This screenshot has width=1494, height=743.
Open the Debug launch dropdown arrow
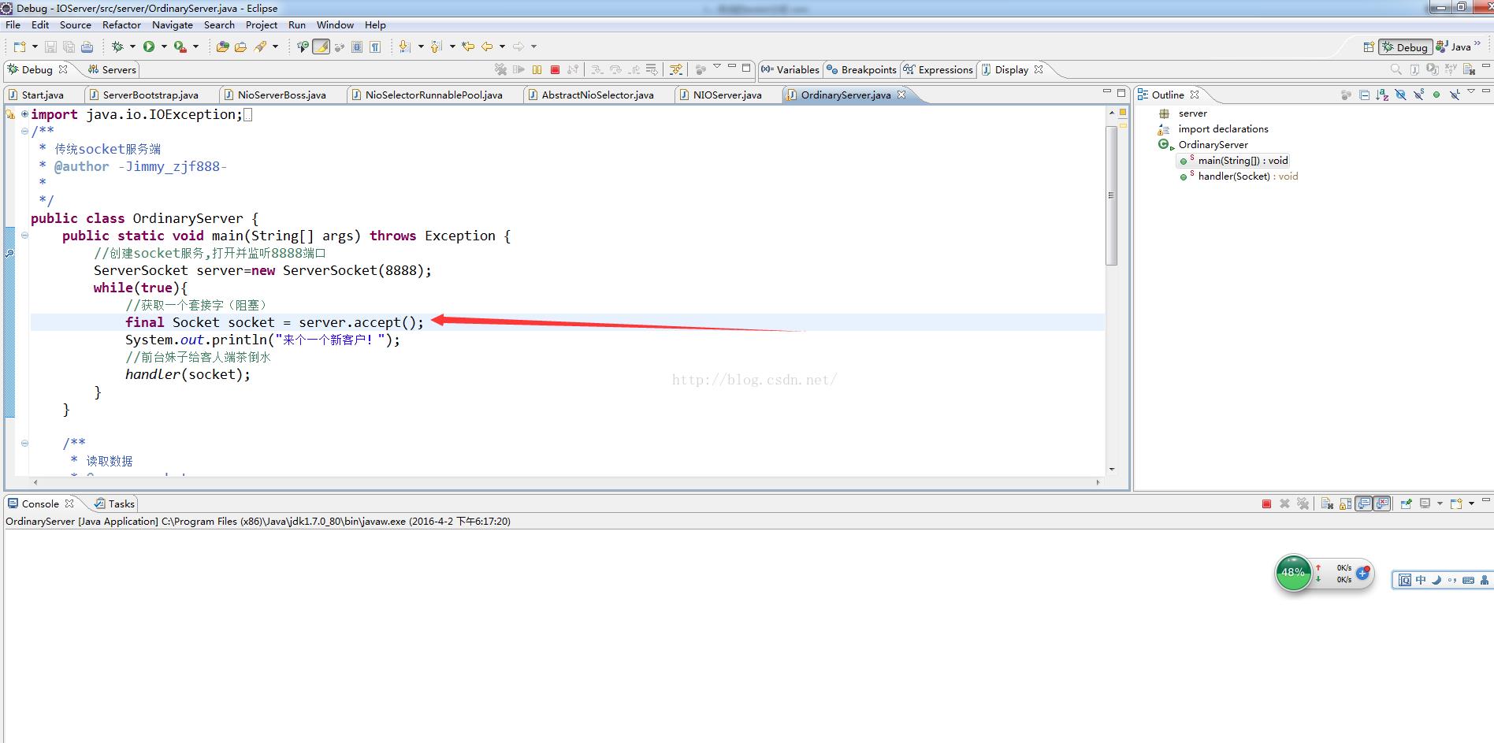pos(132,46)
